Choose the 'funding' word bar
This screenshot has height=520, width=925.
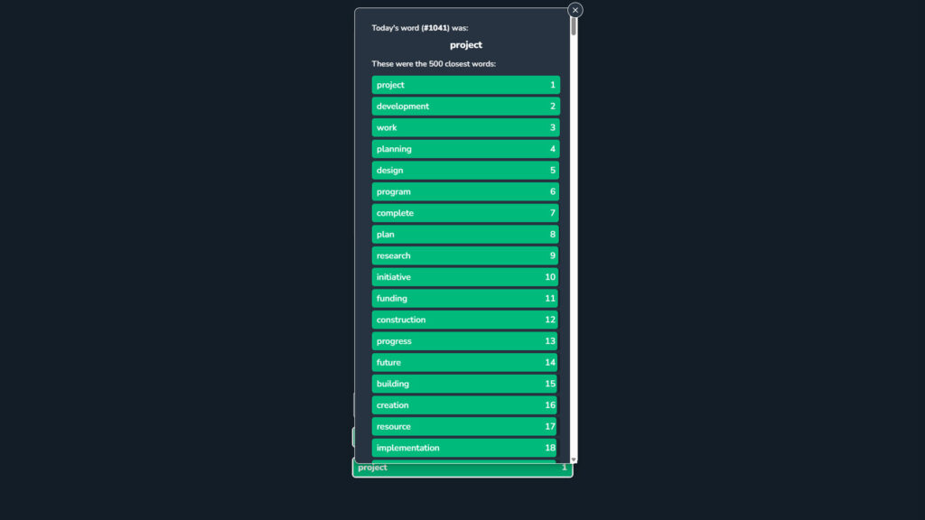(465, 299)
